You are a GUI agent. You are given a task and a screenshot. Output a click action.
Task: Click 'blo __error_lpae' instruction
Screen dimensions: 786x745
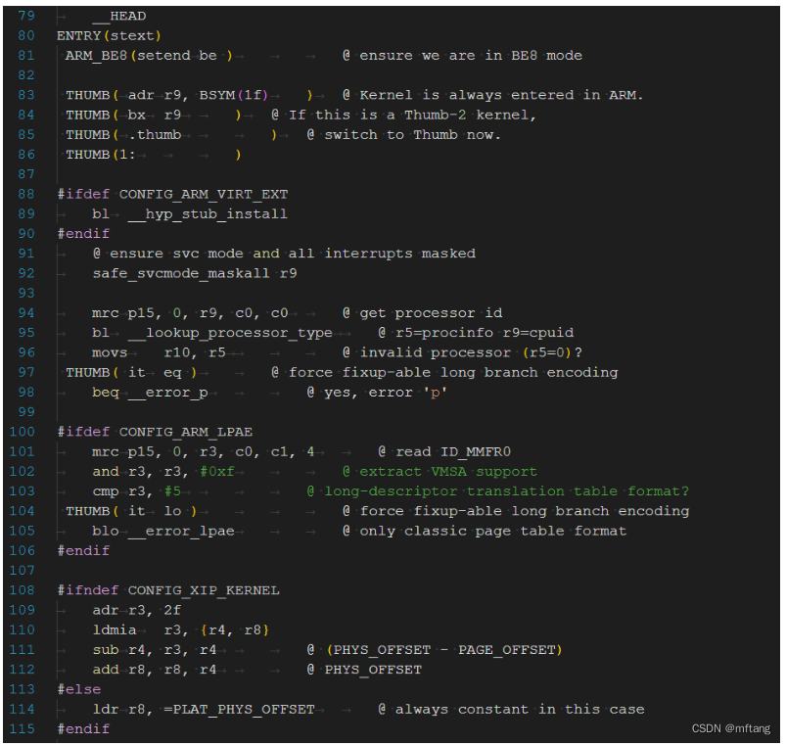tap(163, 531)
